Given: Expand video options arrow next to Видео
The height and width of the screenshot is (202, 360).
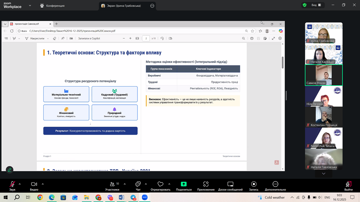Looking at the screenshot, I should click(43, 184).
